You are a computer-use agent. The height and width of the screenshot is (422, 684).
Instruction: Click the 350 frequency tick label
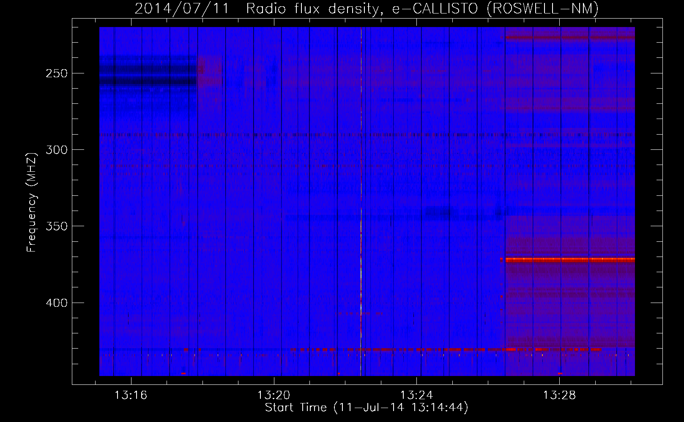pos(57,226)
